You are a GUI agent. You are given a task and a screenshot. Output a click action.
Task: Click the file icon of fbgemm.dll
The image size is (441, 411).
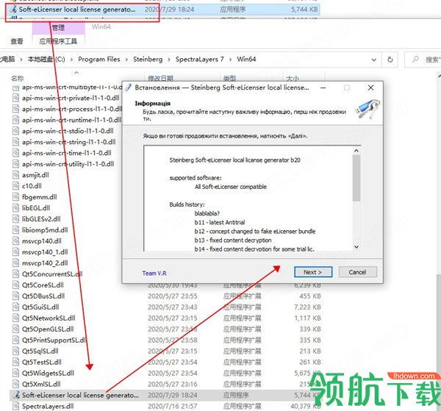click(x=15, y=196)
